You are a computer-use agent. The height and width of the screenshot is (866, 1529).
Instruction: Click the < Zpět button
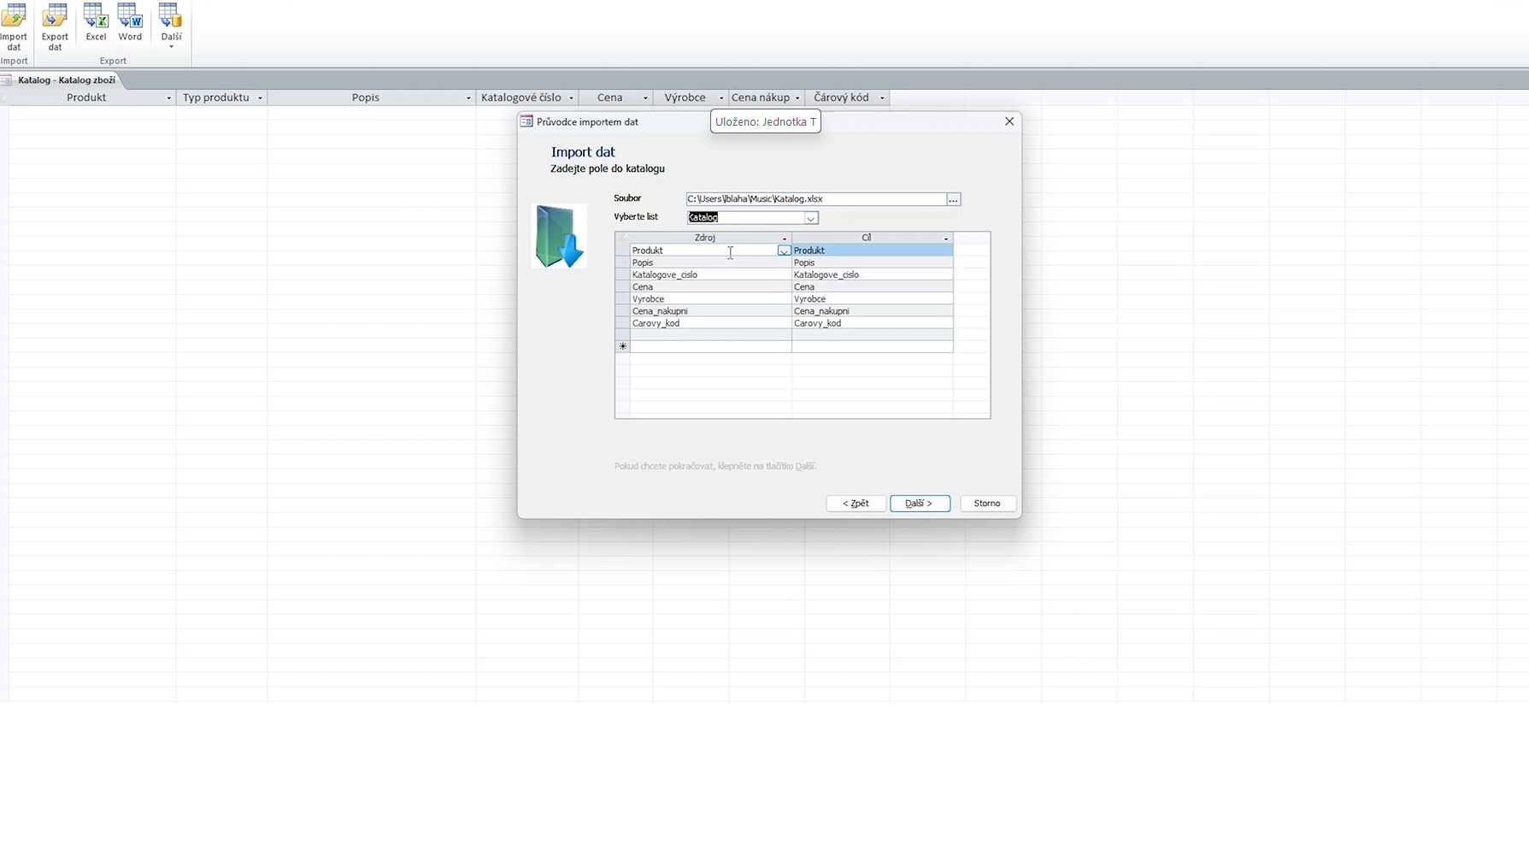click(x=856, y=504)
